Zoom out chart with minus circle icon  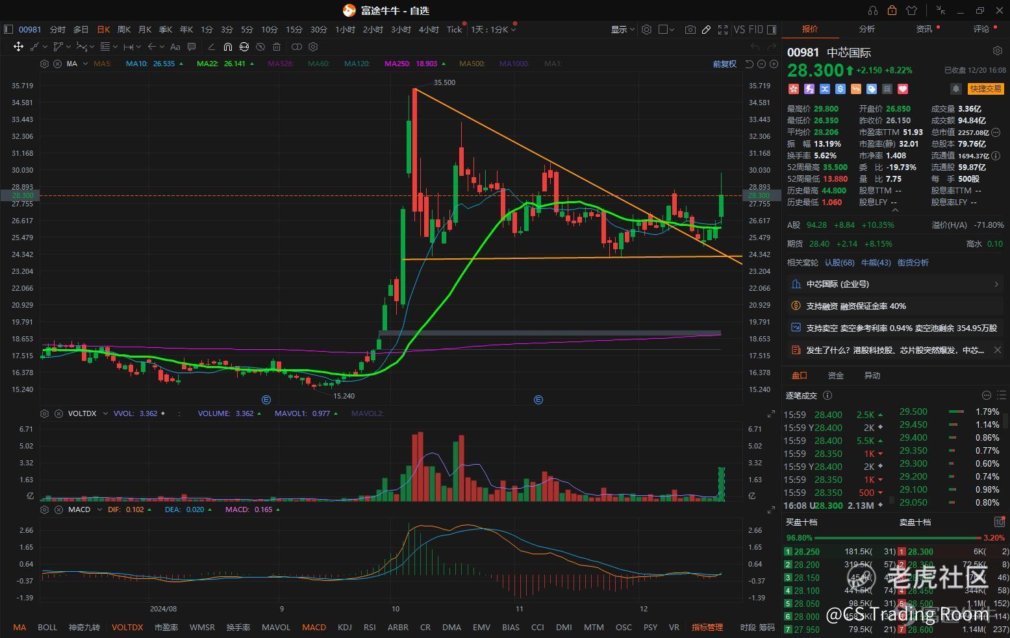(x=761, y=64)
